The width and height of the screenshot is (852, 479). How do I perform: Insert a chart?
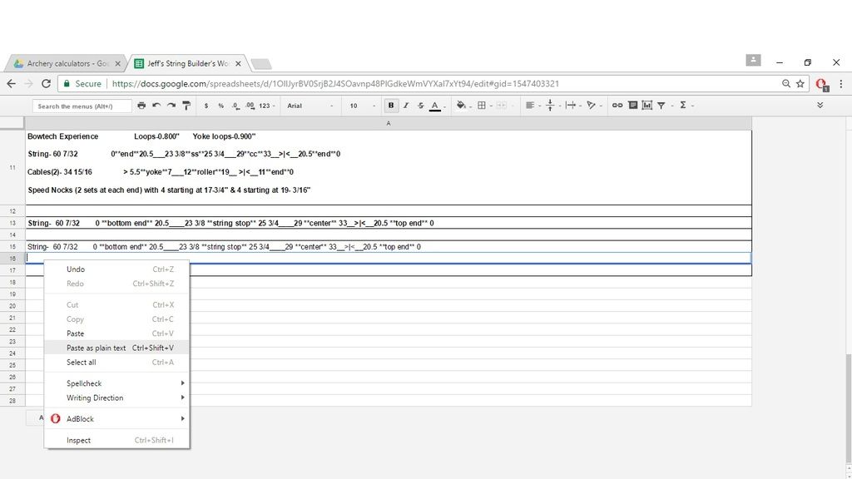point(646,106)
